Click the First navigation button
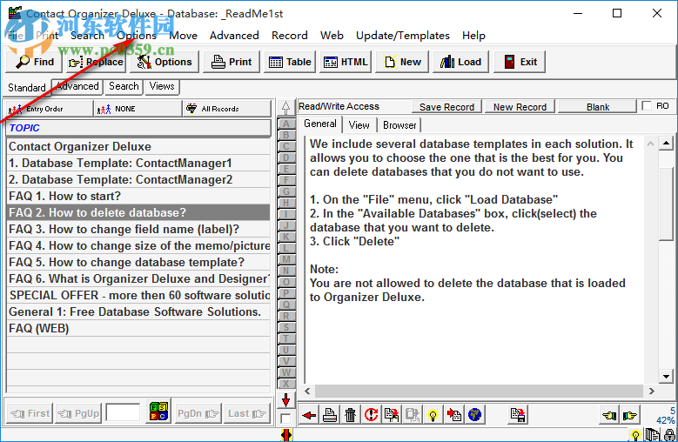The image size is (678, 442). [30, 413]
